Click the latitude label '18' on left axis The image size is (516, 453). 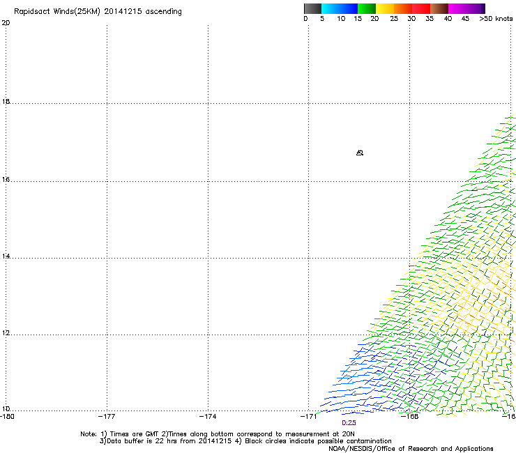point(6,101)
